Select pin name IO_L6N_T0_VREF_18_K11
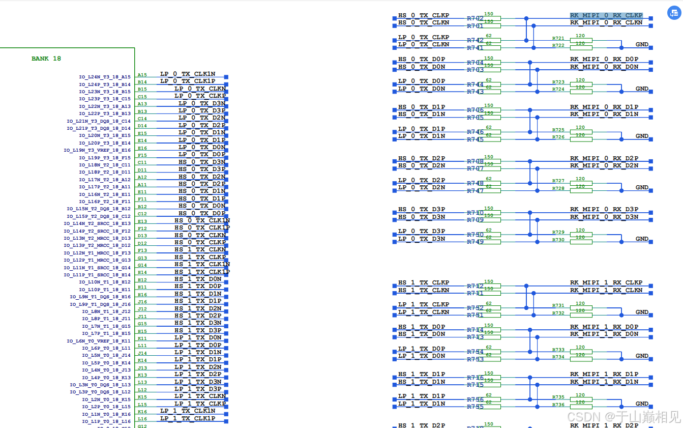The height and width of the screenshot is (428, 683). tap(99, 341)
